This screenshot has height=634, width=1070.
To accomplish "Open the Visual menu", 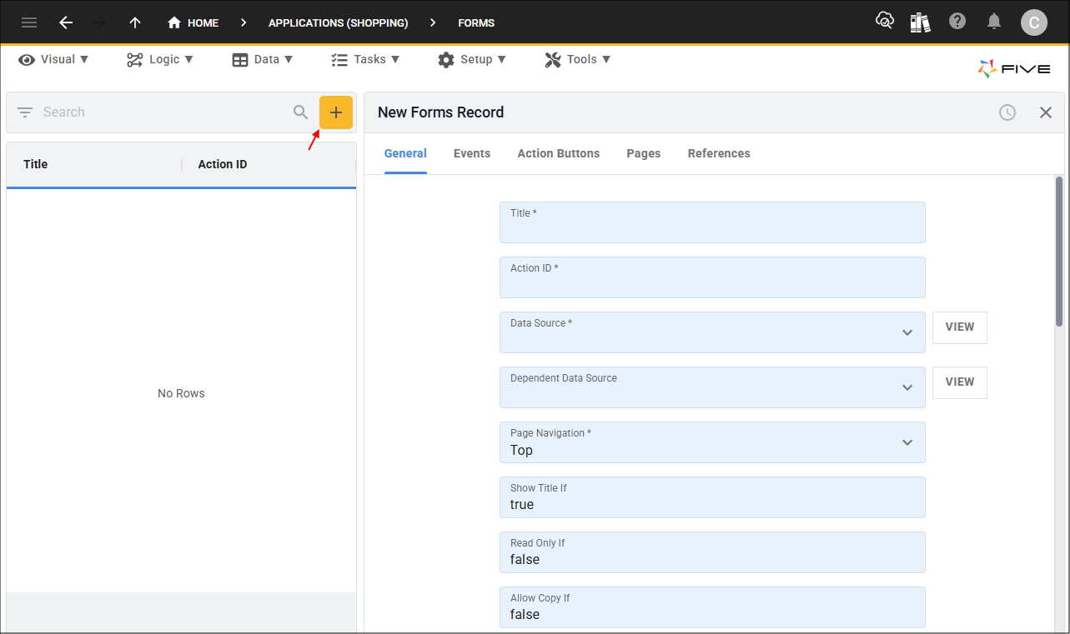I will point(54,59).
